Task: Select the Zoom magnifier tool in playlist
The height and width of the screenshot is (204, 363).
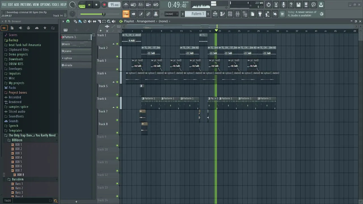Action: coord(109,21)
